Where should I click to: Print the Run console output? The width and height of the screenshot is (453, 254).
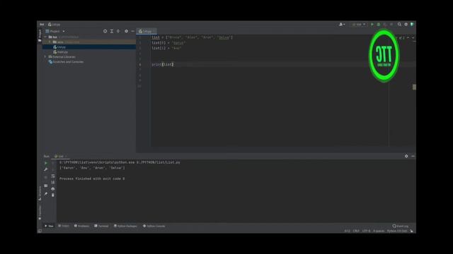53,188
